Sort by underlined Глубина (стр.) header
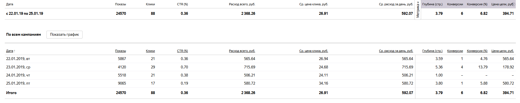 point(432,51)
